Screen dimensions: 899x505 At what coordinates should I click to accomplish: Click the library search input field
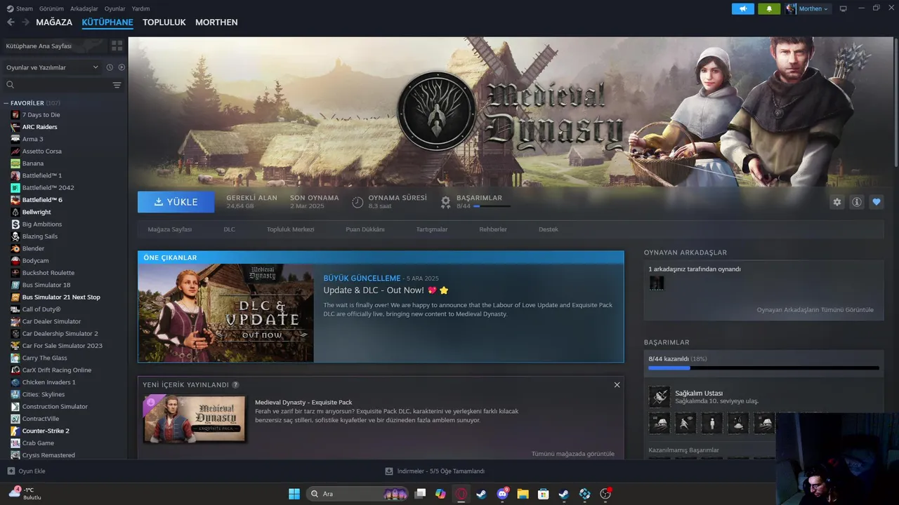click(63, 85)
